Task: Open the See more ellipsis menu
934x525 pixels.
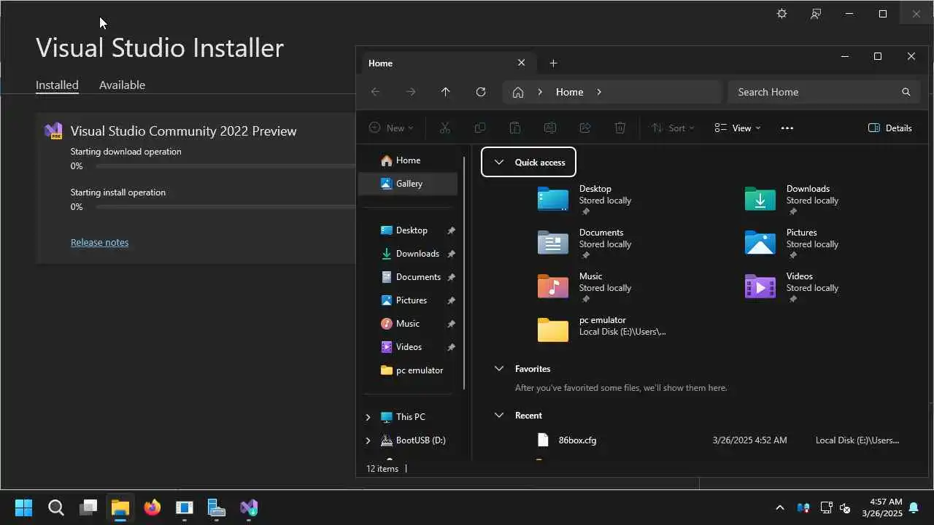Action: click(x=787, y=128)
